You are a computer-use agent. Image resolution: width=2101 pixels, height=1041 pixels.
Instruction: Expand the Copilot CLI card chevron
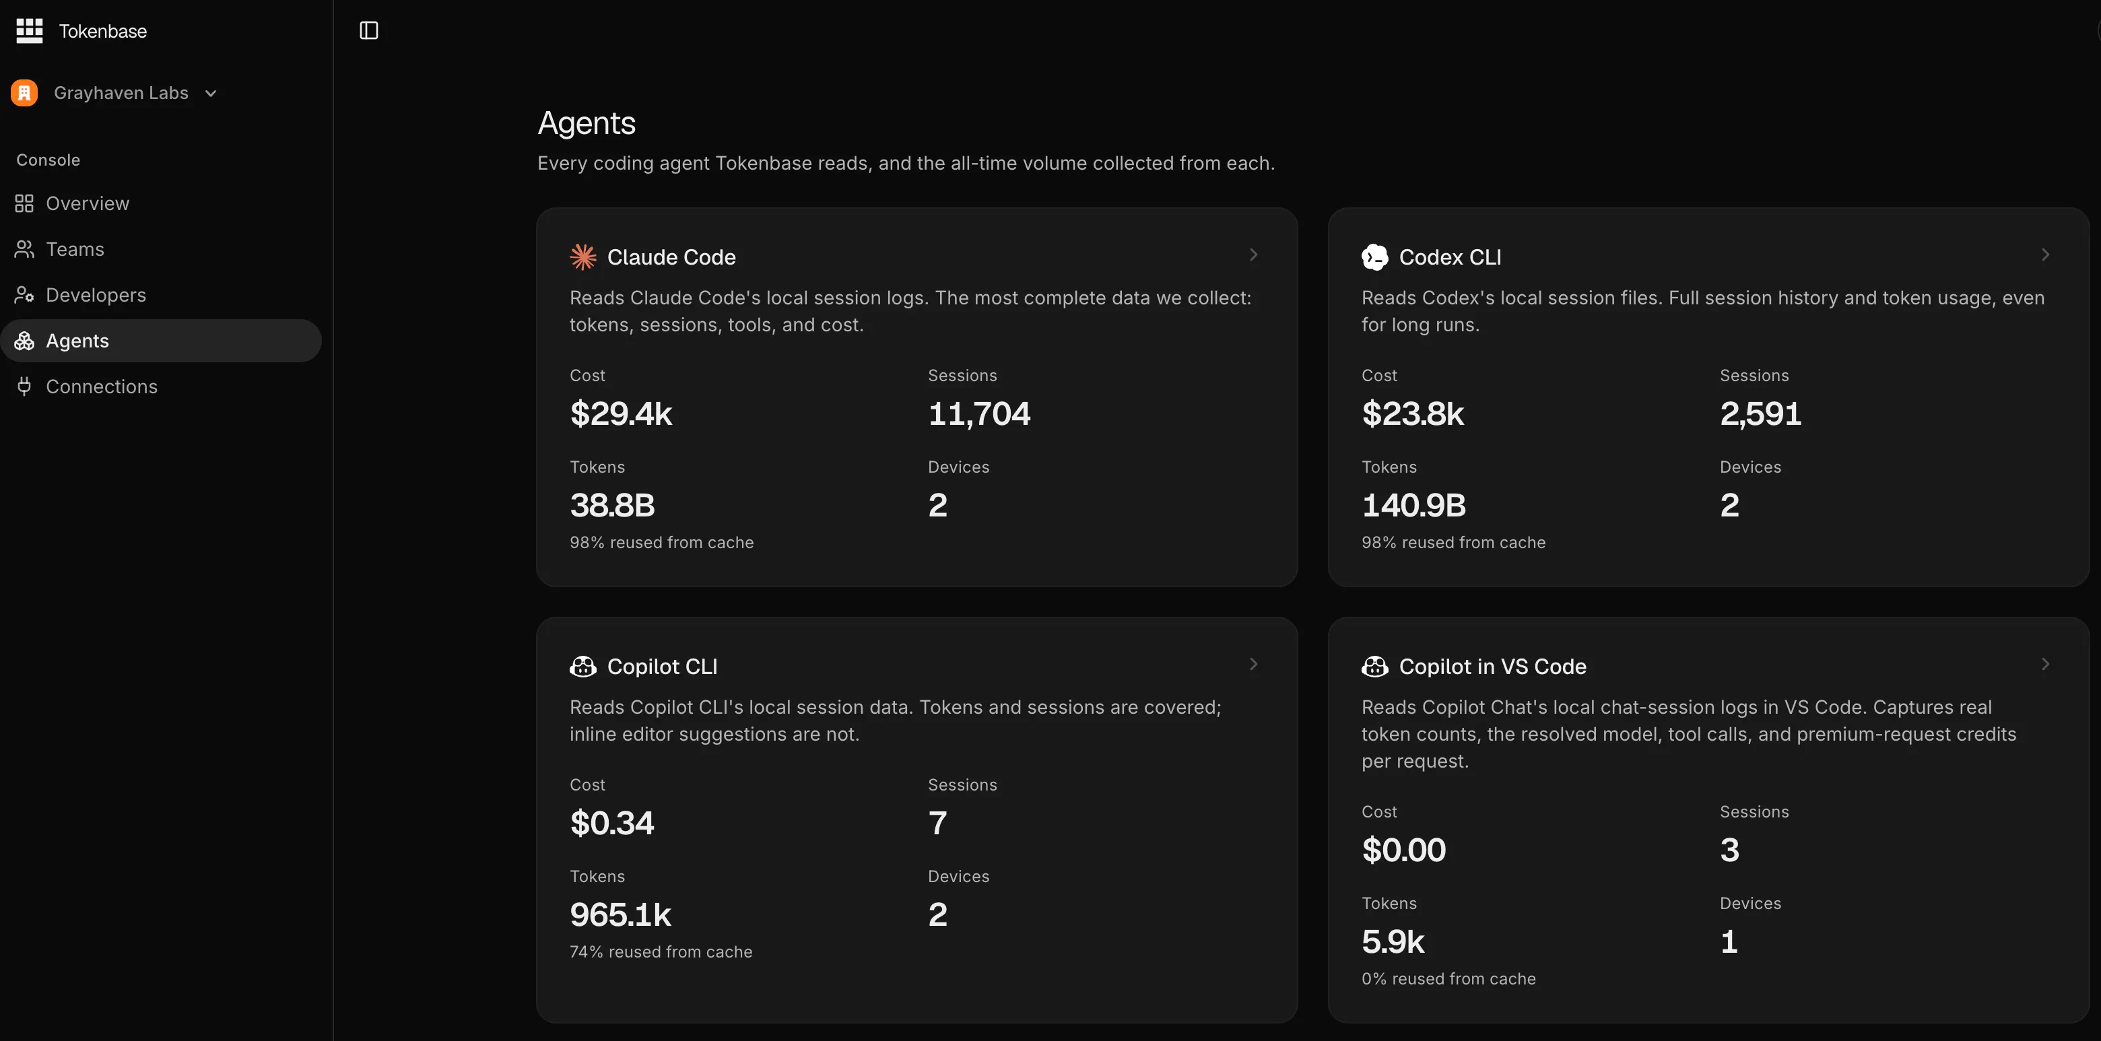(1254, 664)
